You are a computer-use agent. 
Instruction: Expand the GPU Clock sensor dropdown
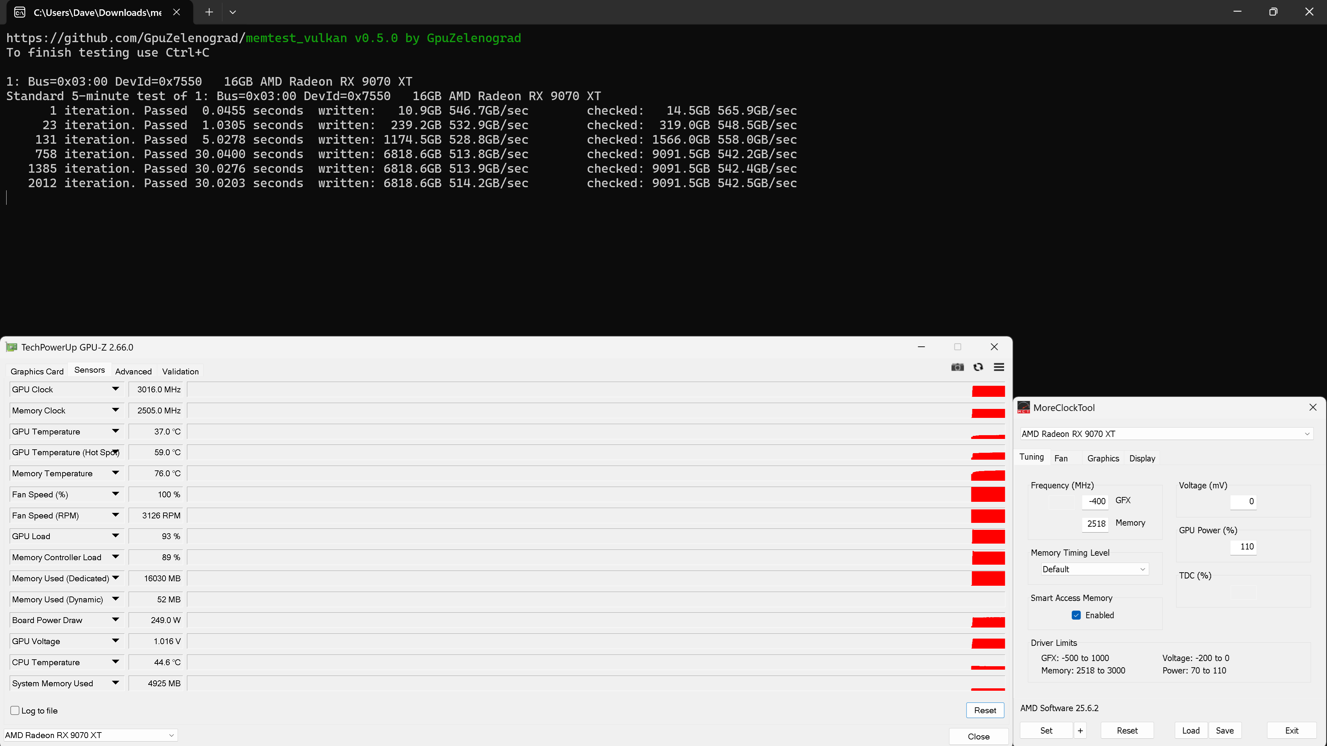[x=115, y=389]
